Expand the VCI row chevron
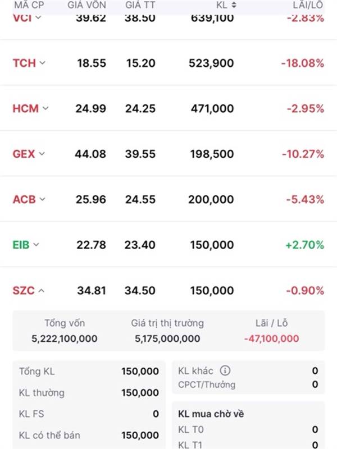The image size is (337, 449). pyautogui.click(x=38, y=17)
